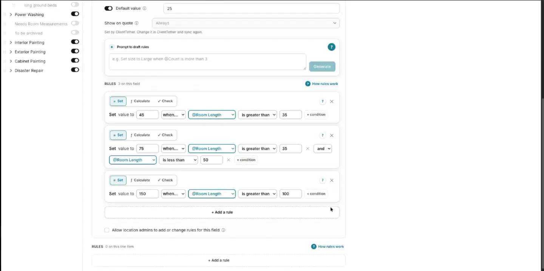This screenshot has height=271, width=544.
Task: Remove the 'is less than 50' condition
Action: click(x=229, y=160)
